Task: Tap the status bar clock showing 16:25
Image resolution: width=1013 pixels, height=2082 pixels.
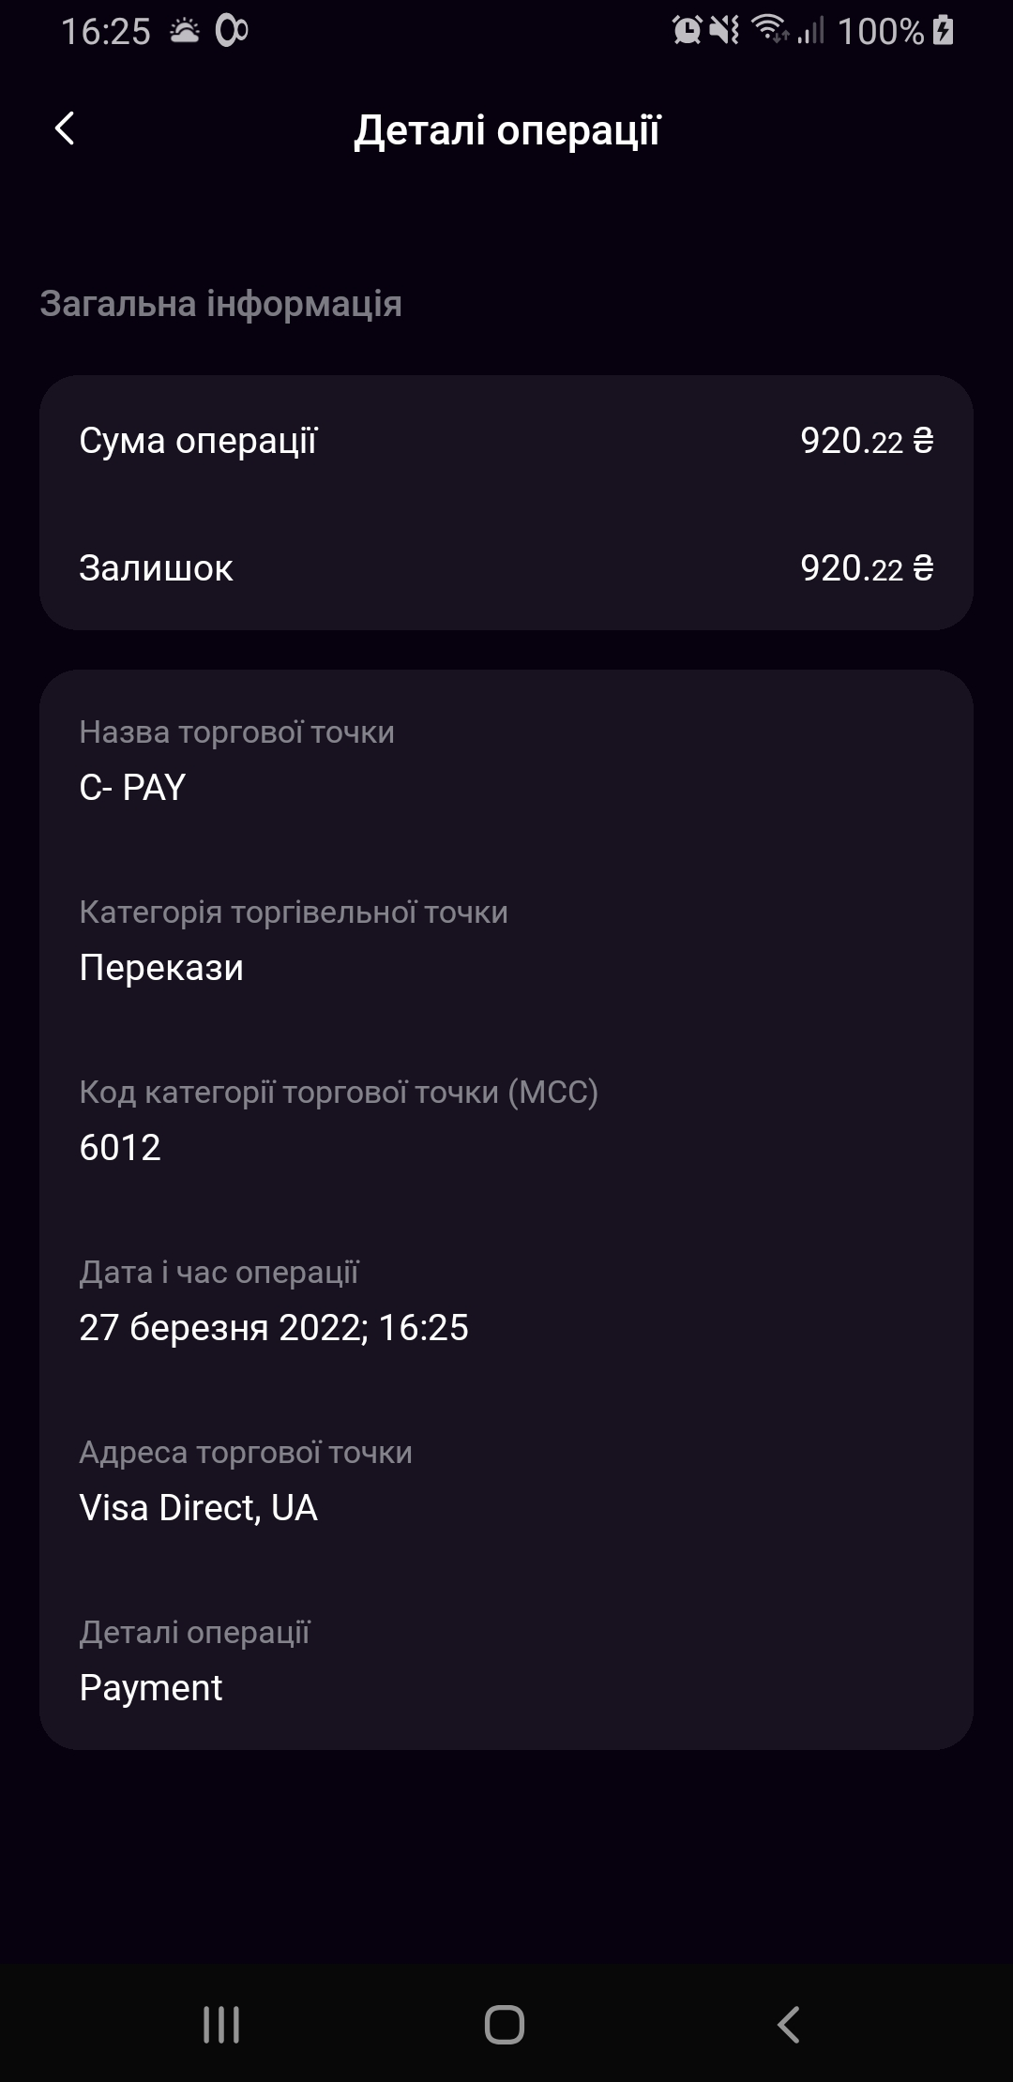Action: (x=105, y=32)
